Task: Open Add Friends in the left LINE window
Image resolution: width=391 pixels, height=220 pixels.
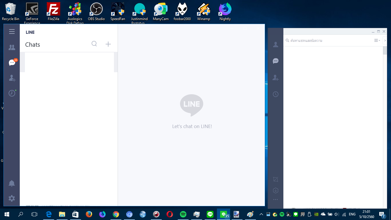Action: tap(12, 78)
